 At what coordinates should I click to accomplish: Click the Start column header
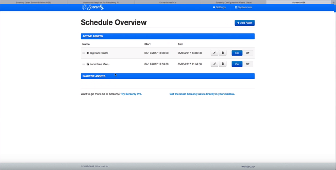click(x=147, y=44)
